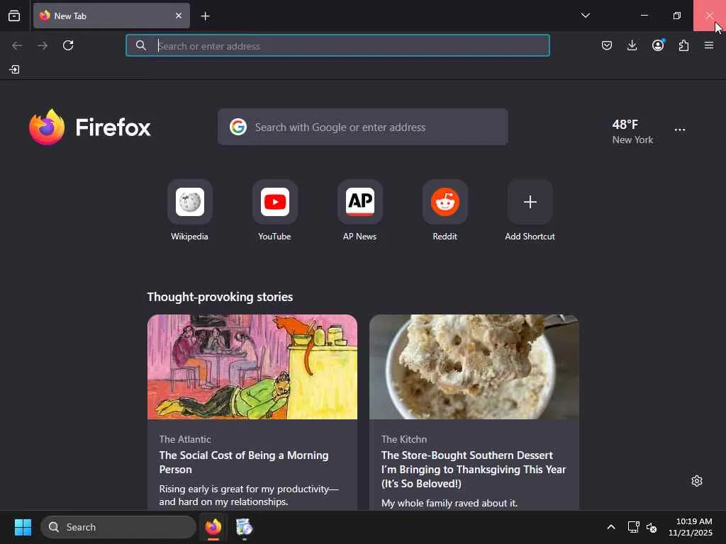Viewport: 726px width, 544px height.
Task: Open the Save to Pocket icon
Action: coord(607,45)
